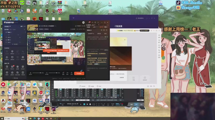The width and height of the screenshot is (215, 120).
Task: Click + 添加素材 under the sources list
Action: click(x=15, y=44)
